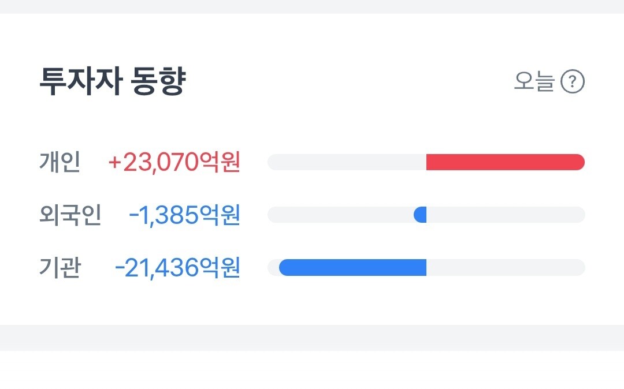
Task: Click the red 개인 net buying bar
Action: (x=505, y=162)
